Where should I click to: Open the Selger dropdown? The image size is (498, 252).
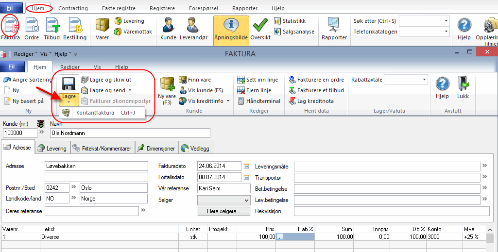[240, 200]
